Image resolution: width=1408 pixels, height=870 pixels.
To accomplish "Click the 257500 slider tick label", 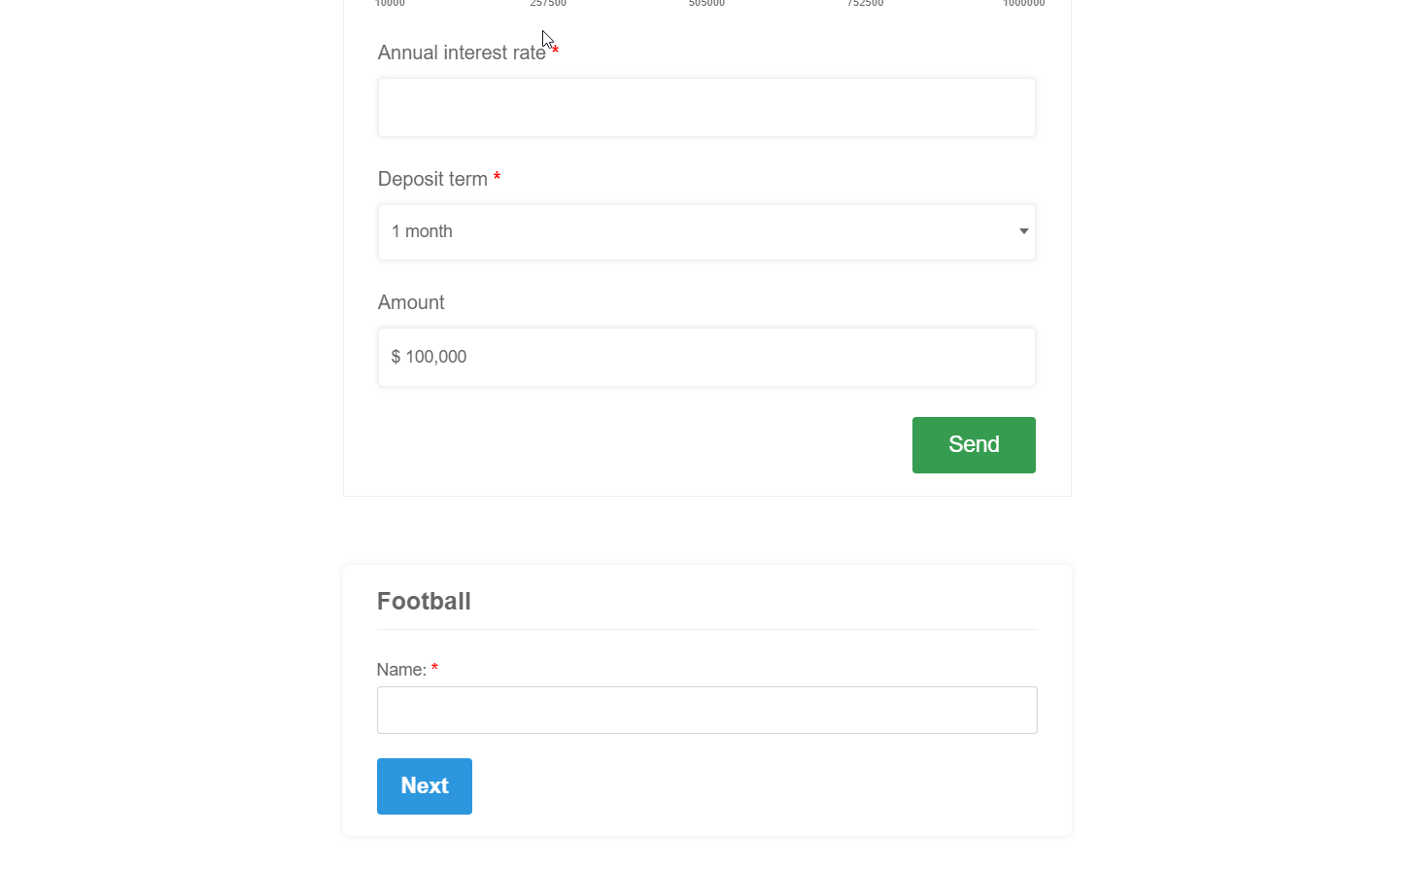I will (x=548, y=3).
